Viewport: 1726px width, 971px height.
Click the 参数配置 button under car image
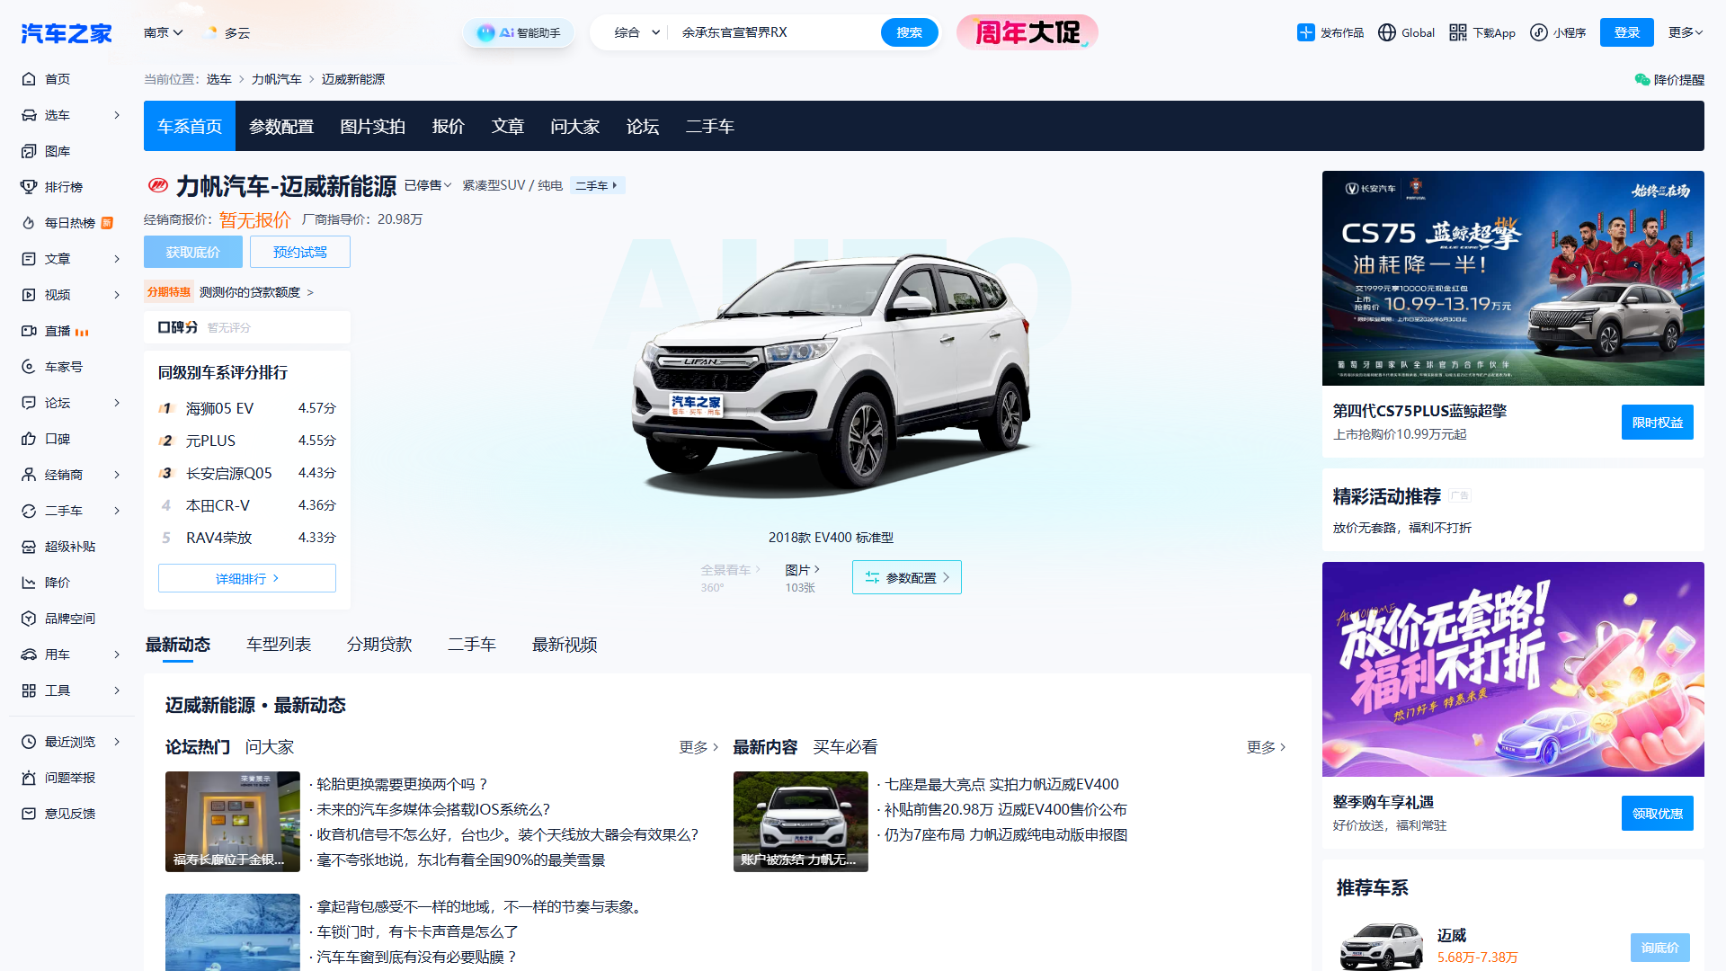(907, 577)
